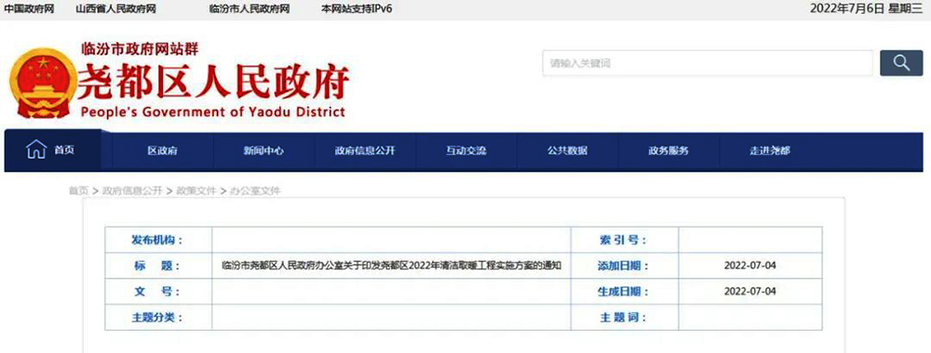931x353 pixels.
Task: Open the 新闻中心 menu
Action: pos(263,150)
